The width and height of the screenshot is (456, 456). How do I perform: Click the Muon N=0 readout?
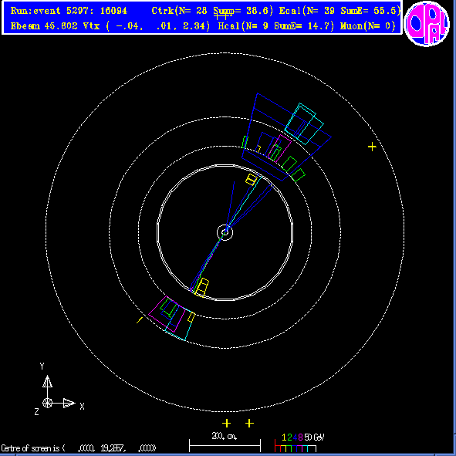[x=368, y=26]
